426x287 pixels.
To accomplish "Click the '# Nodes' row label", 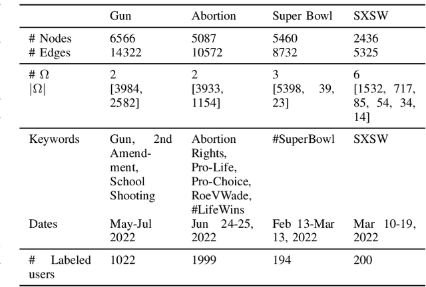I will pos(51,39).
